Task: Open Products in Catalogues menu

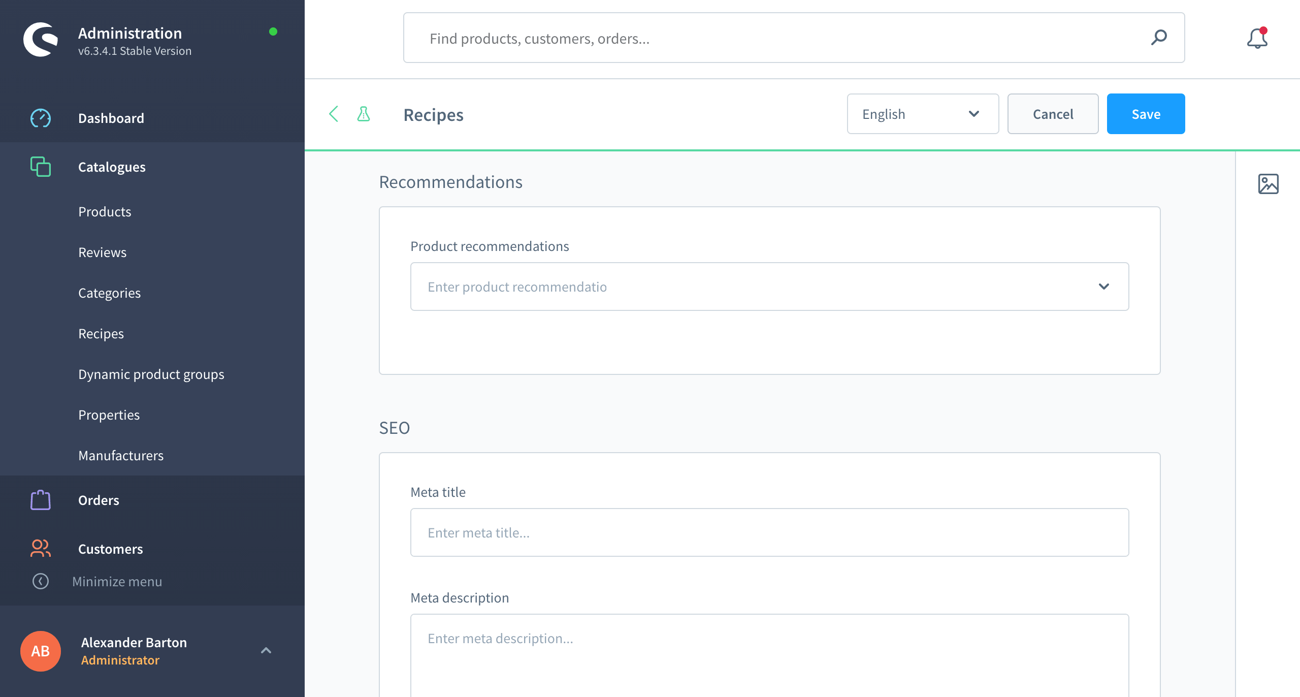Action: tap(105, 211)
